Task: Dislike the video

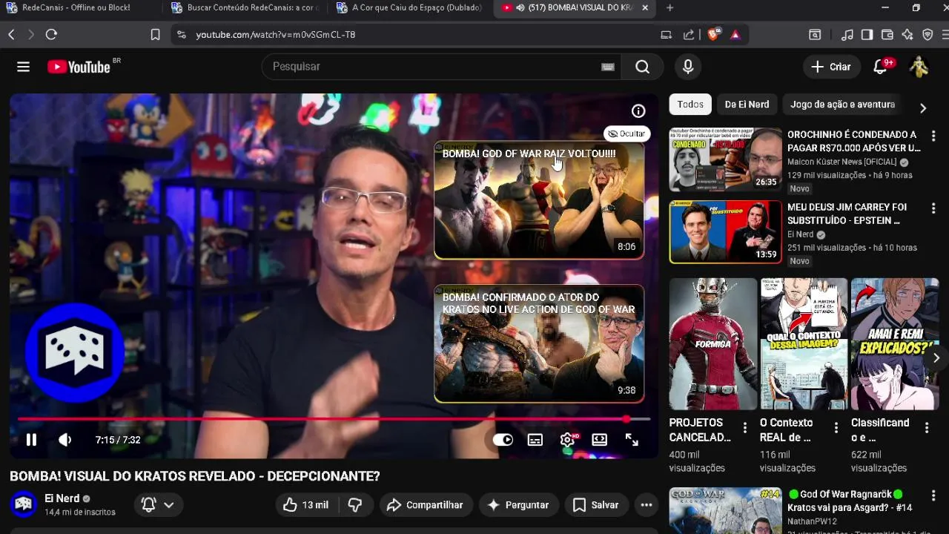Action: click(355, 505)
